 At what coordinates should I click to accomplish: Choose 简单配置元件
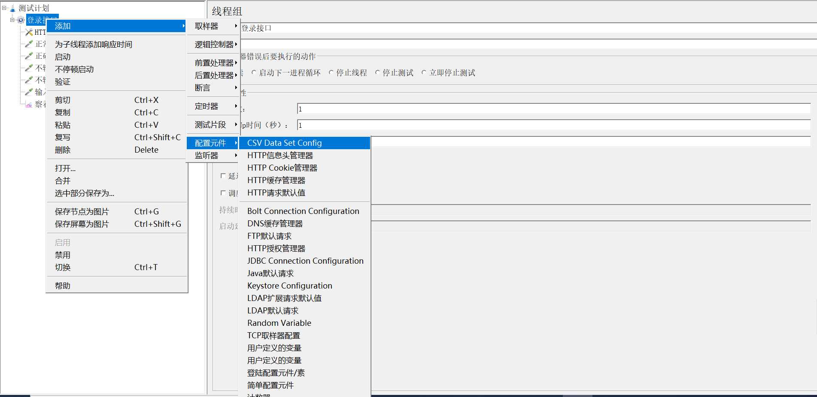point(304,385)
